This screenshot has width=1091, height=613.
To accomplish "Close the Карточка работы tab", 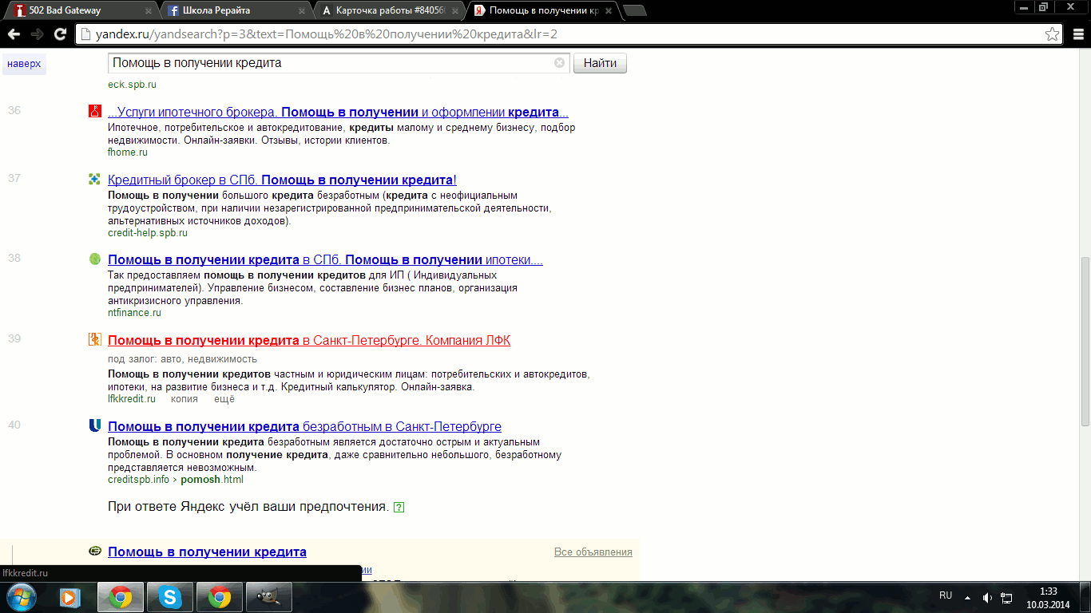I will click(454, 10).
